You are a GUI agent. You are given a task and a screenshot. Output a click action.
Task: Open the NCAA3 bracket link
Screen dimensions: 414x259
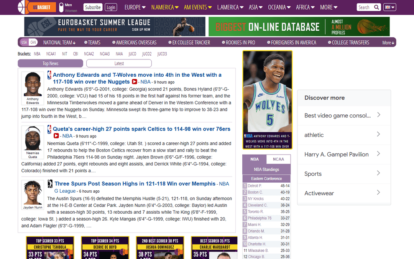coord(105,54)
